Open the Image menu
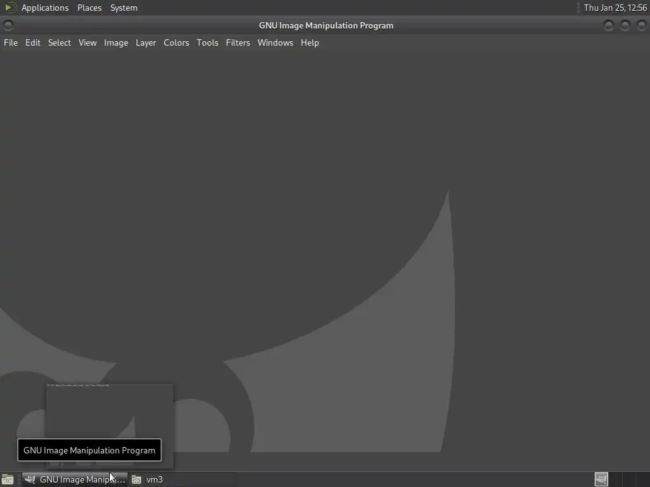This screenshot has height=487, width=650. (x=116, y=42)
